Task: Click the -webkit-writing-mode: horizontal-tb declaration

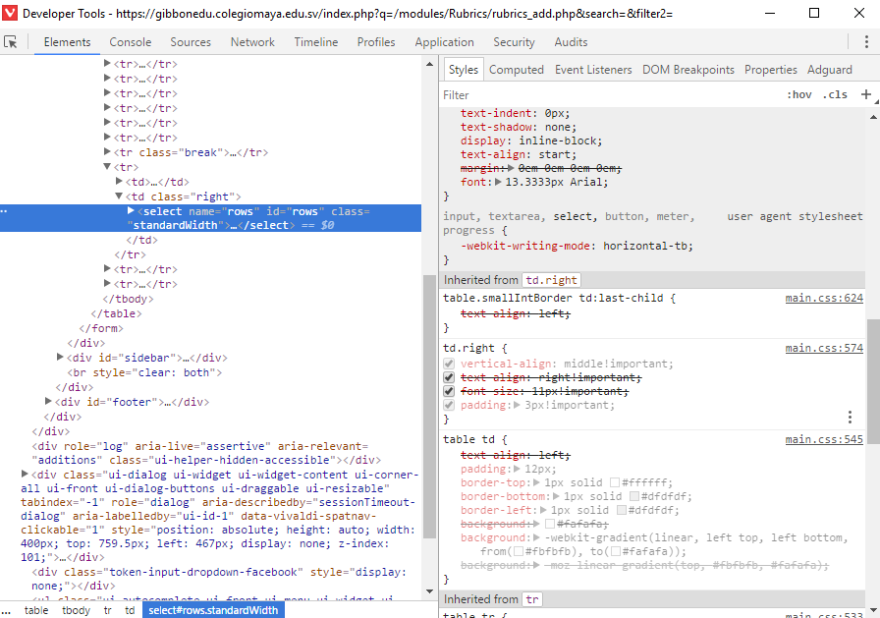Action: pos(577,246)
